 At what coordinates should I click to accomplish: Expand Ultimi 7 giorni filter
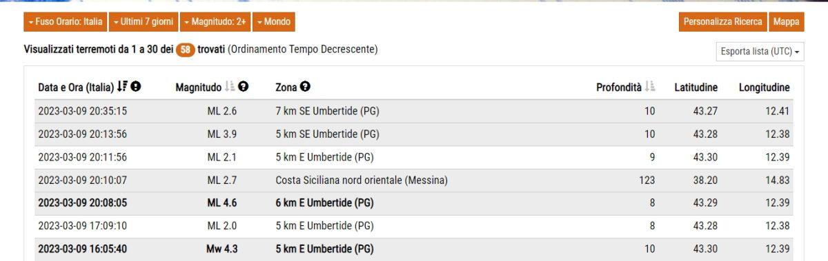pos(144,22)
